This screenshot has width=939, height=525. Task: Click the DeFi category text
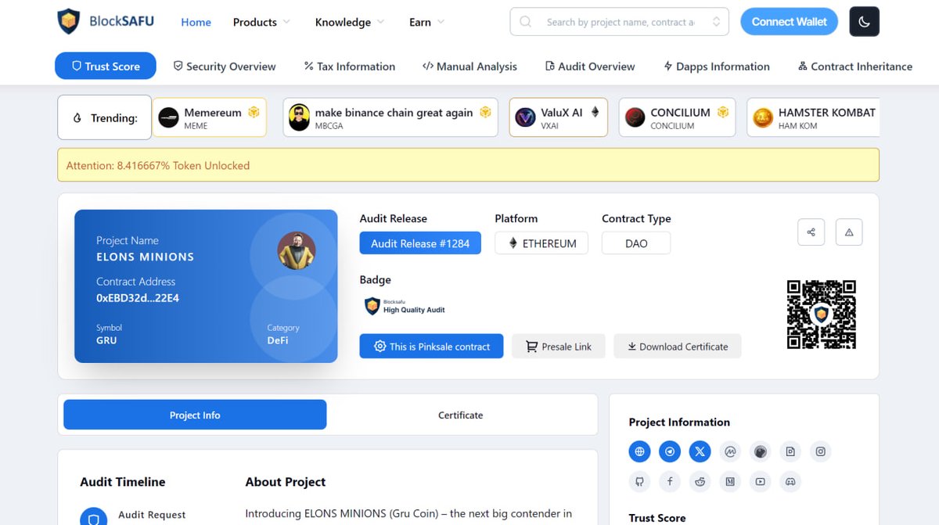pyautogui.click(x=278, y=340)
